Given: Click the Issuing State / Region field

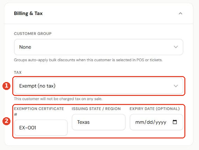Looking at the screenshot, I should click(98, 122).
